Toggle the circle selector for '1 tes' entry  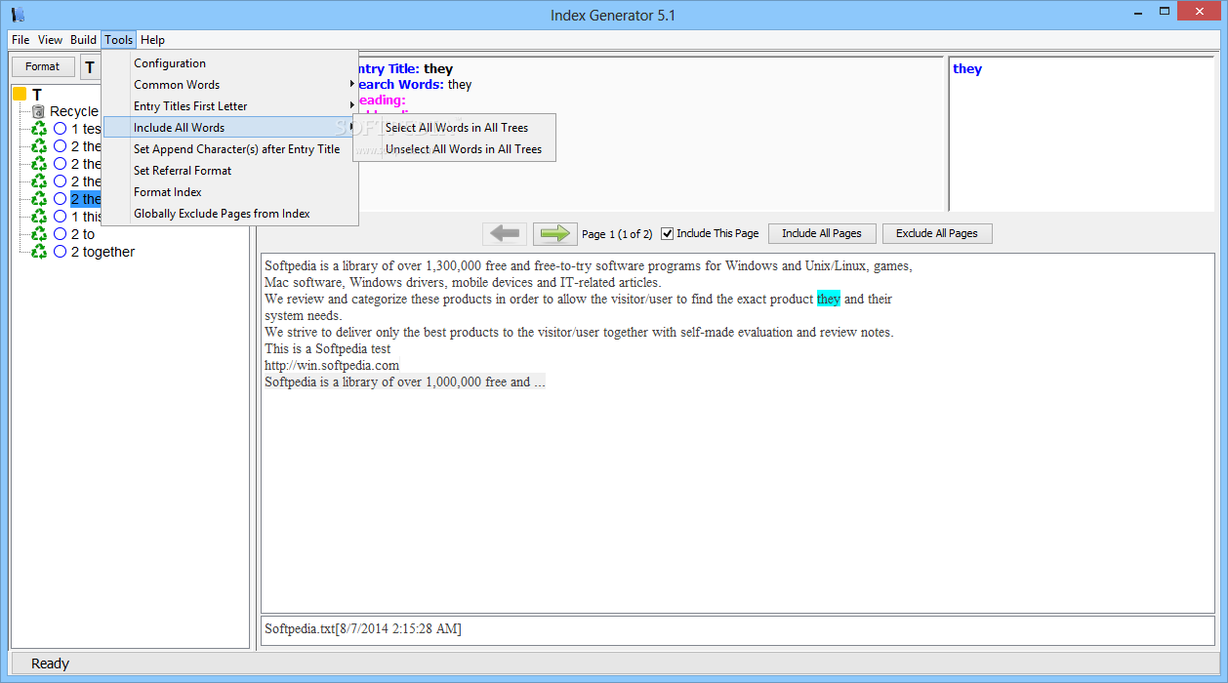[61, 129]
